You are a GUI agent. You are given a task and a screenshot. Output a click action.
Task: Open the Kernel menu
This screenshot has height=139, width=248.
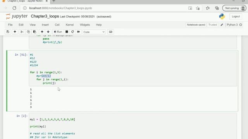[x=70, y=25]
